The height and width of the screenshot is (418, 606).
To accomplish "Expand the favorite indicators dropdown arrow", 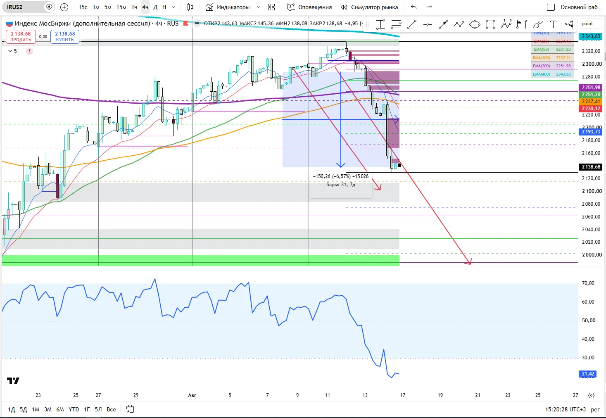I will [259, 7].
